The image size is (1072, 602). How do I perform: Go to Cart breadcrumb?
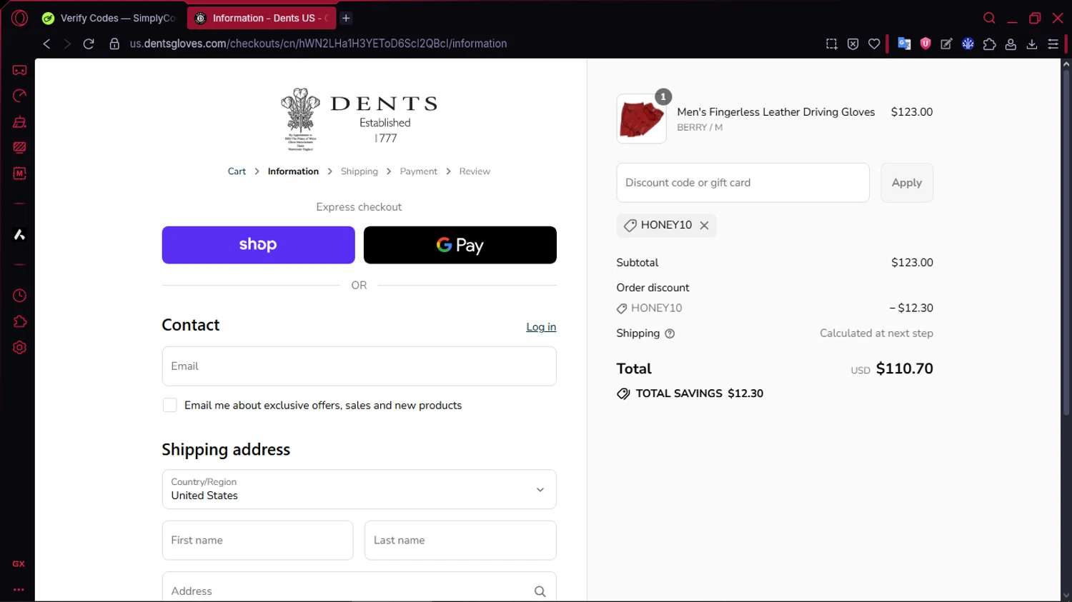237,171
